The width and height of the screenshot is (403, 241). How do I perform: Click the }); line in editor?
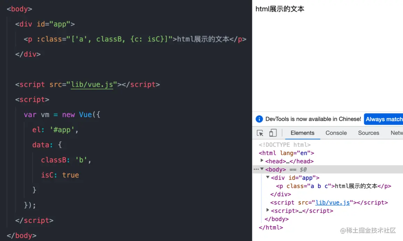tap(30, 205)
